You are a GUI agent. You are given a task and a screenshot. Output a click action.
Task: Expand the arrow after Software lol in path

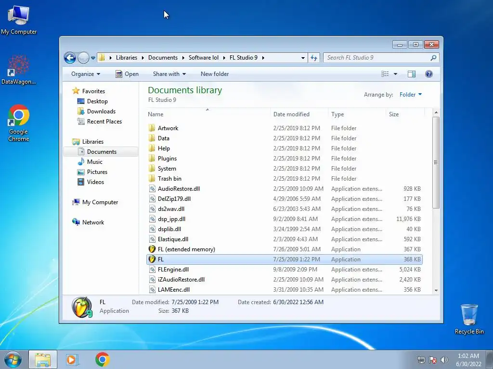click(224, 58)
